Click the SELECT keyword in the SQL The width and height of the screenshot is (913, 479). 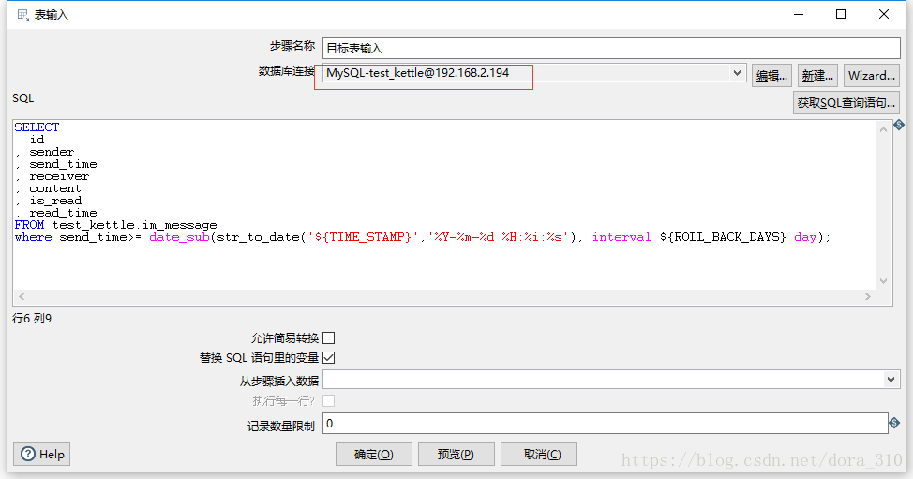[x=37, y=127]
